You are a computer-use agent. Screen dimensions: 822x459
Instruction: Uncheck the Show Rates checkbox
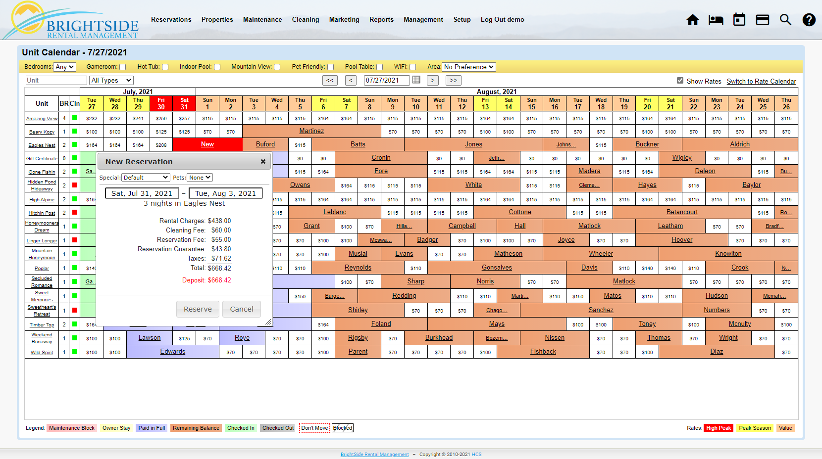point(680,81)
